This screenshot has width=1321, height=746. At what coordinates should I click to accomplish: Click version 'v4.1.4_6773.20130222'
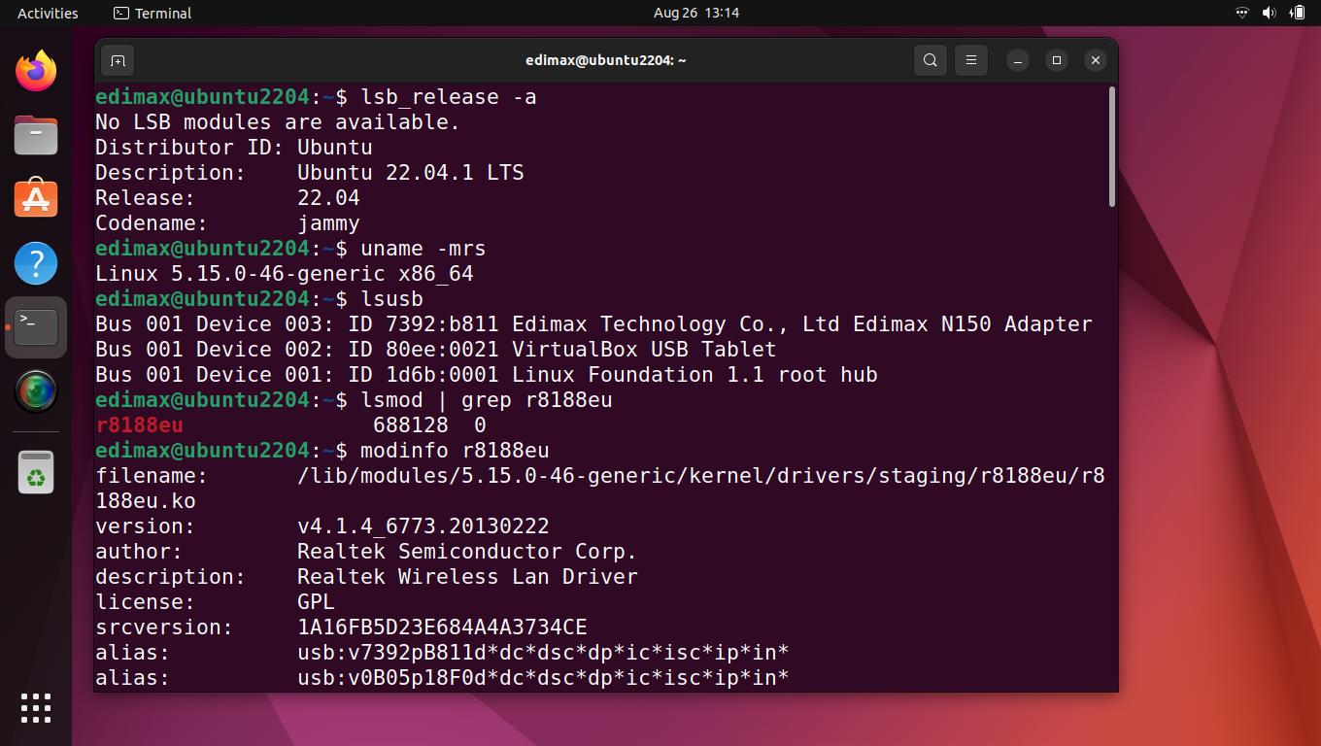pyautogui.click(x=423, y=526)
